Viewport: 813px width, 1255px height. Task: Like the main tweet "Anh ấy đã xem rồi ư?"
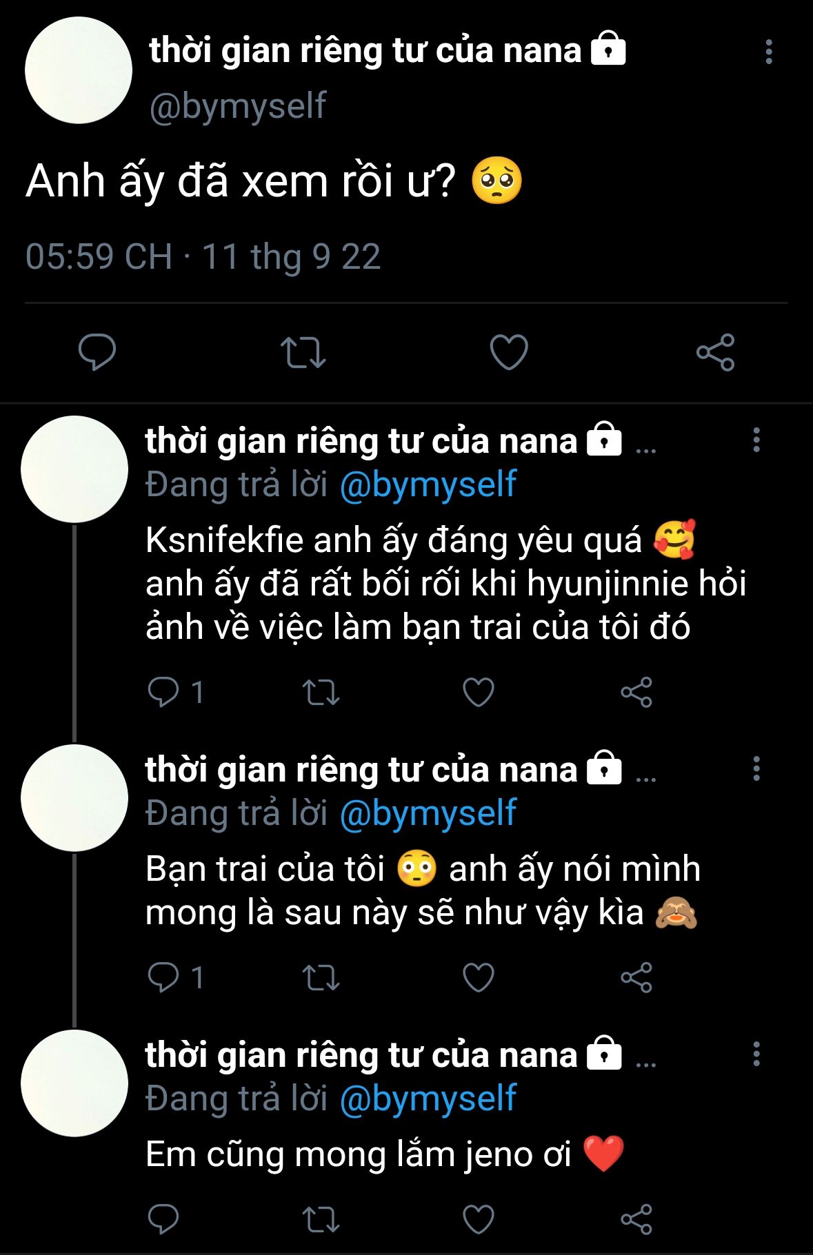pyautogui.click(x=509, y=351)
